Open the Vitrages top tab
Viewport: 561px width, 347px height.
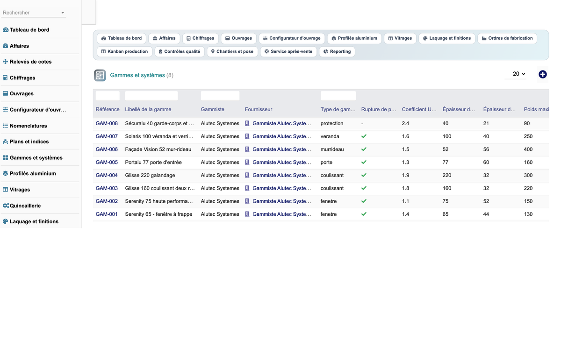400,38
